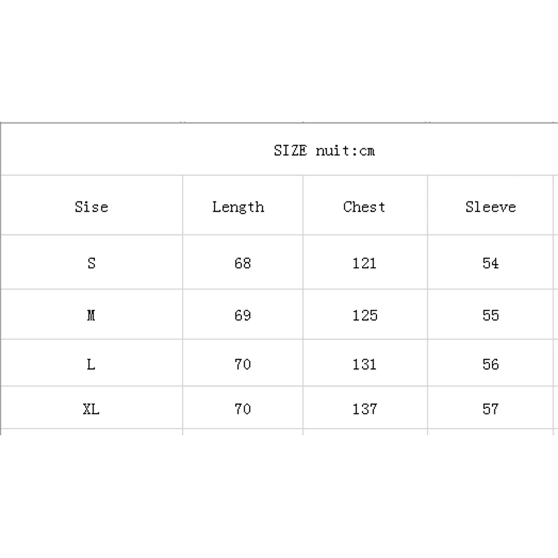558x558 pixels.
Task: Click the M size row label
Action: (x=91, y=315)
